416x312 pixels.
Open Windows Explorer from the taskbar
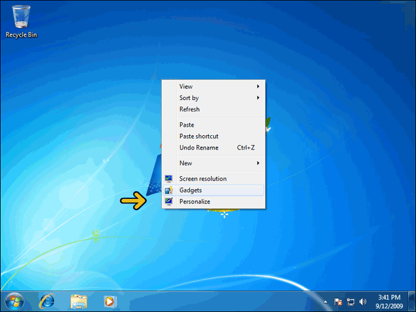(x=79, y=302)
